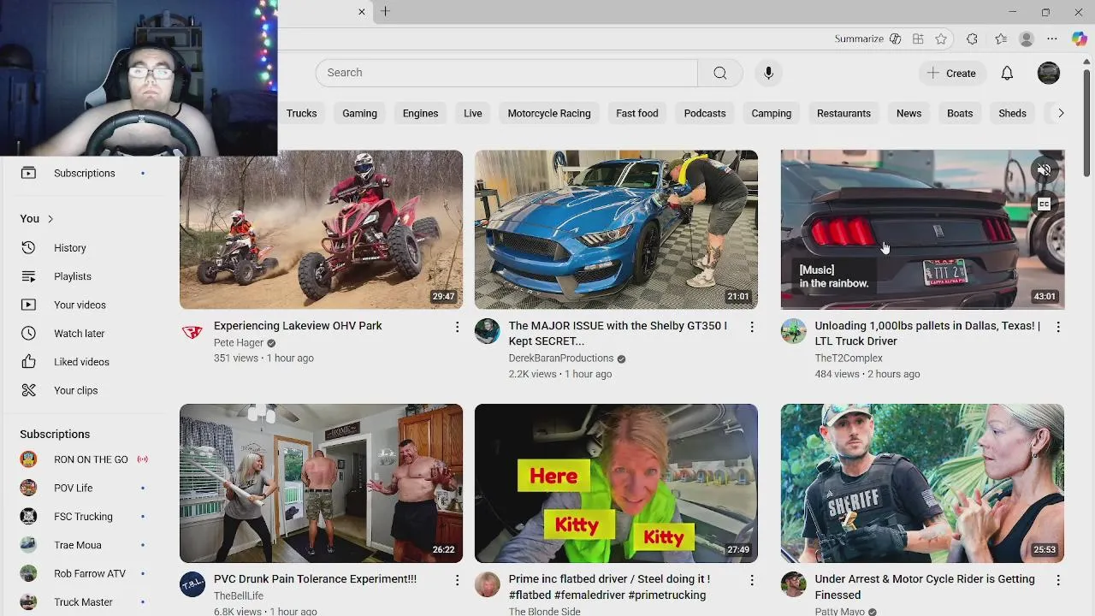Viewport: 1095px width, 616px height.
Task: Open browser favorites list
Action: tap(1001, 38)
